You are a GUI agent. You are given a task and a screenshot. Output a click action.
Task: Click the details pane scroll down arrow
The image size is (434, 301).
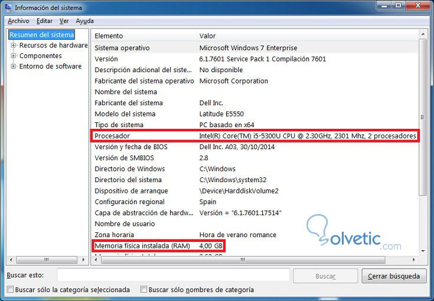click(x=423, y=251)
